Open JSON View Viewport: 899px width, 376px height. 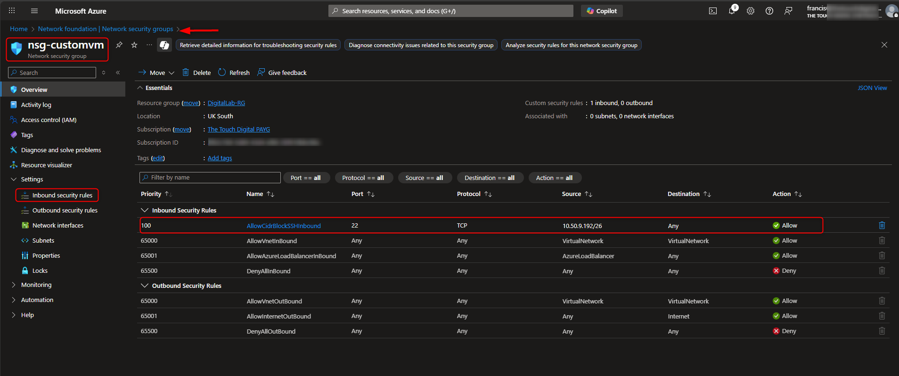[x=872, y=88]
